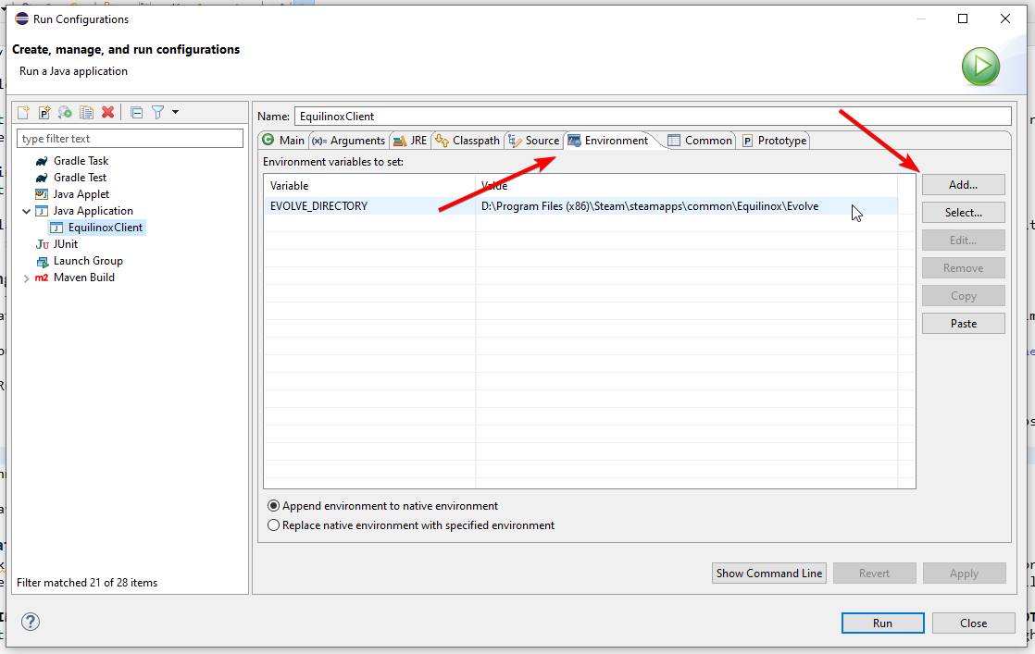
Task: Click the Run button
Action: pyautogui.click(x=882, y=623)
